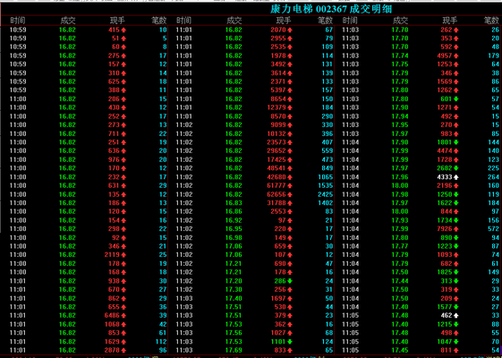
Task: Click the white-colored volume 4333
Action: click(445, 177)
